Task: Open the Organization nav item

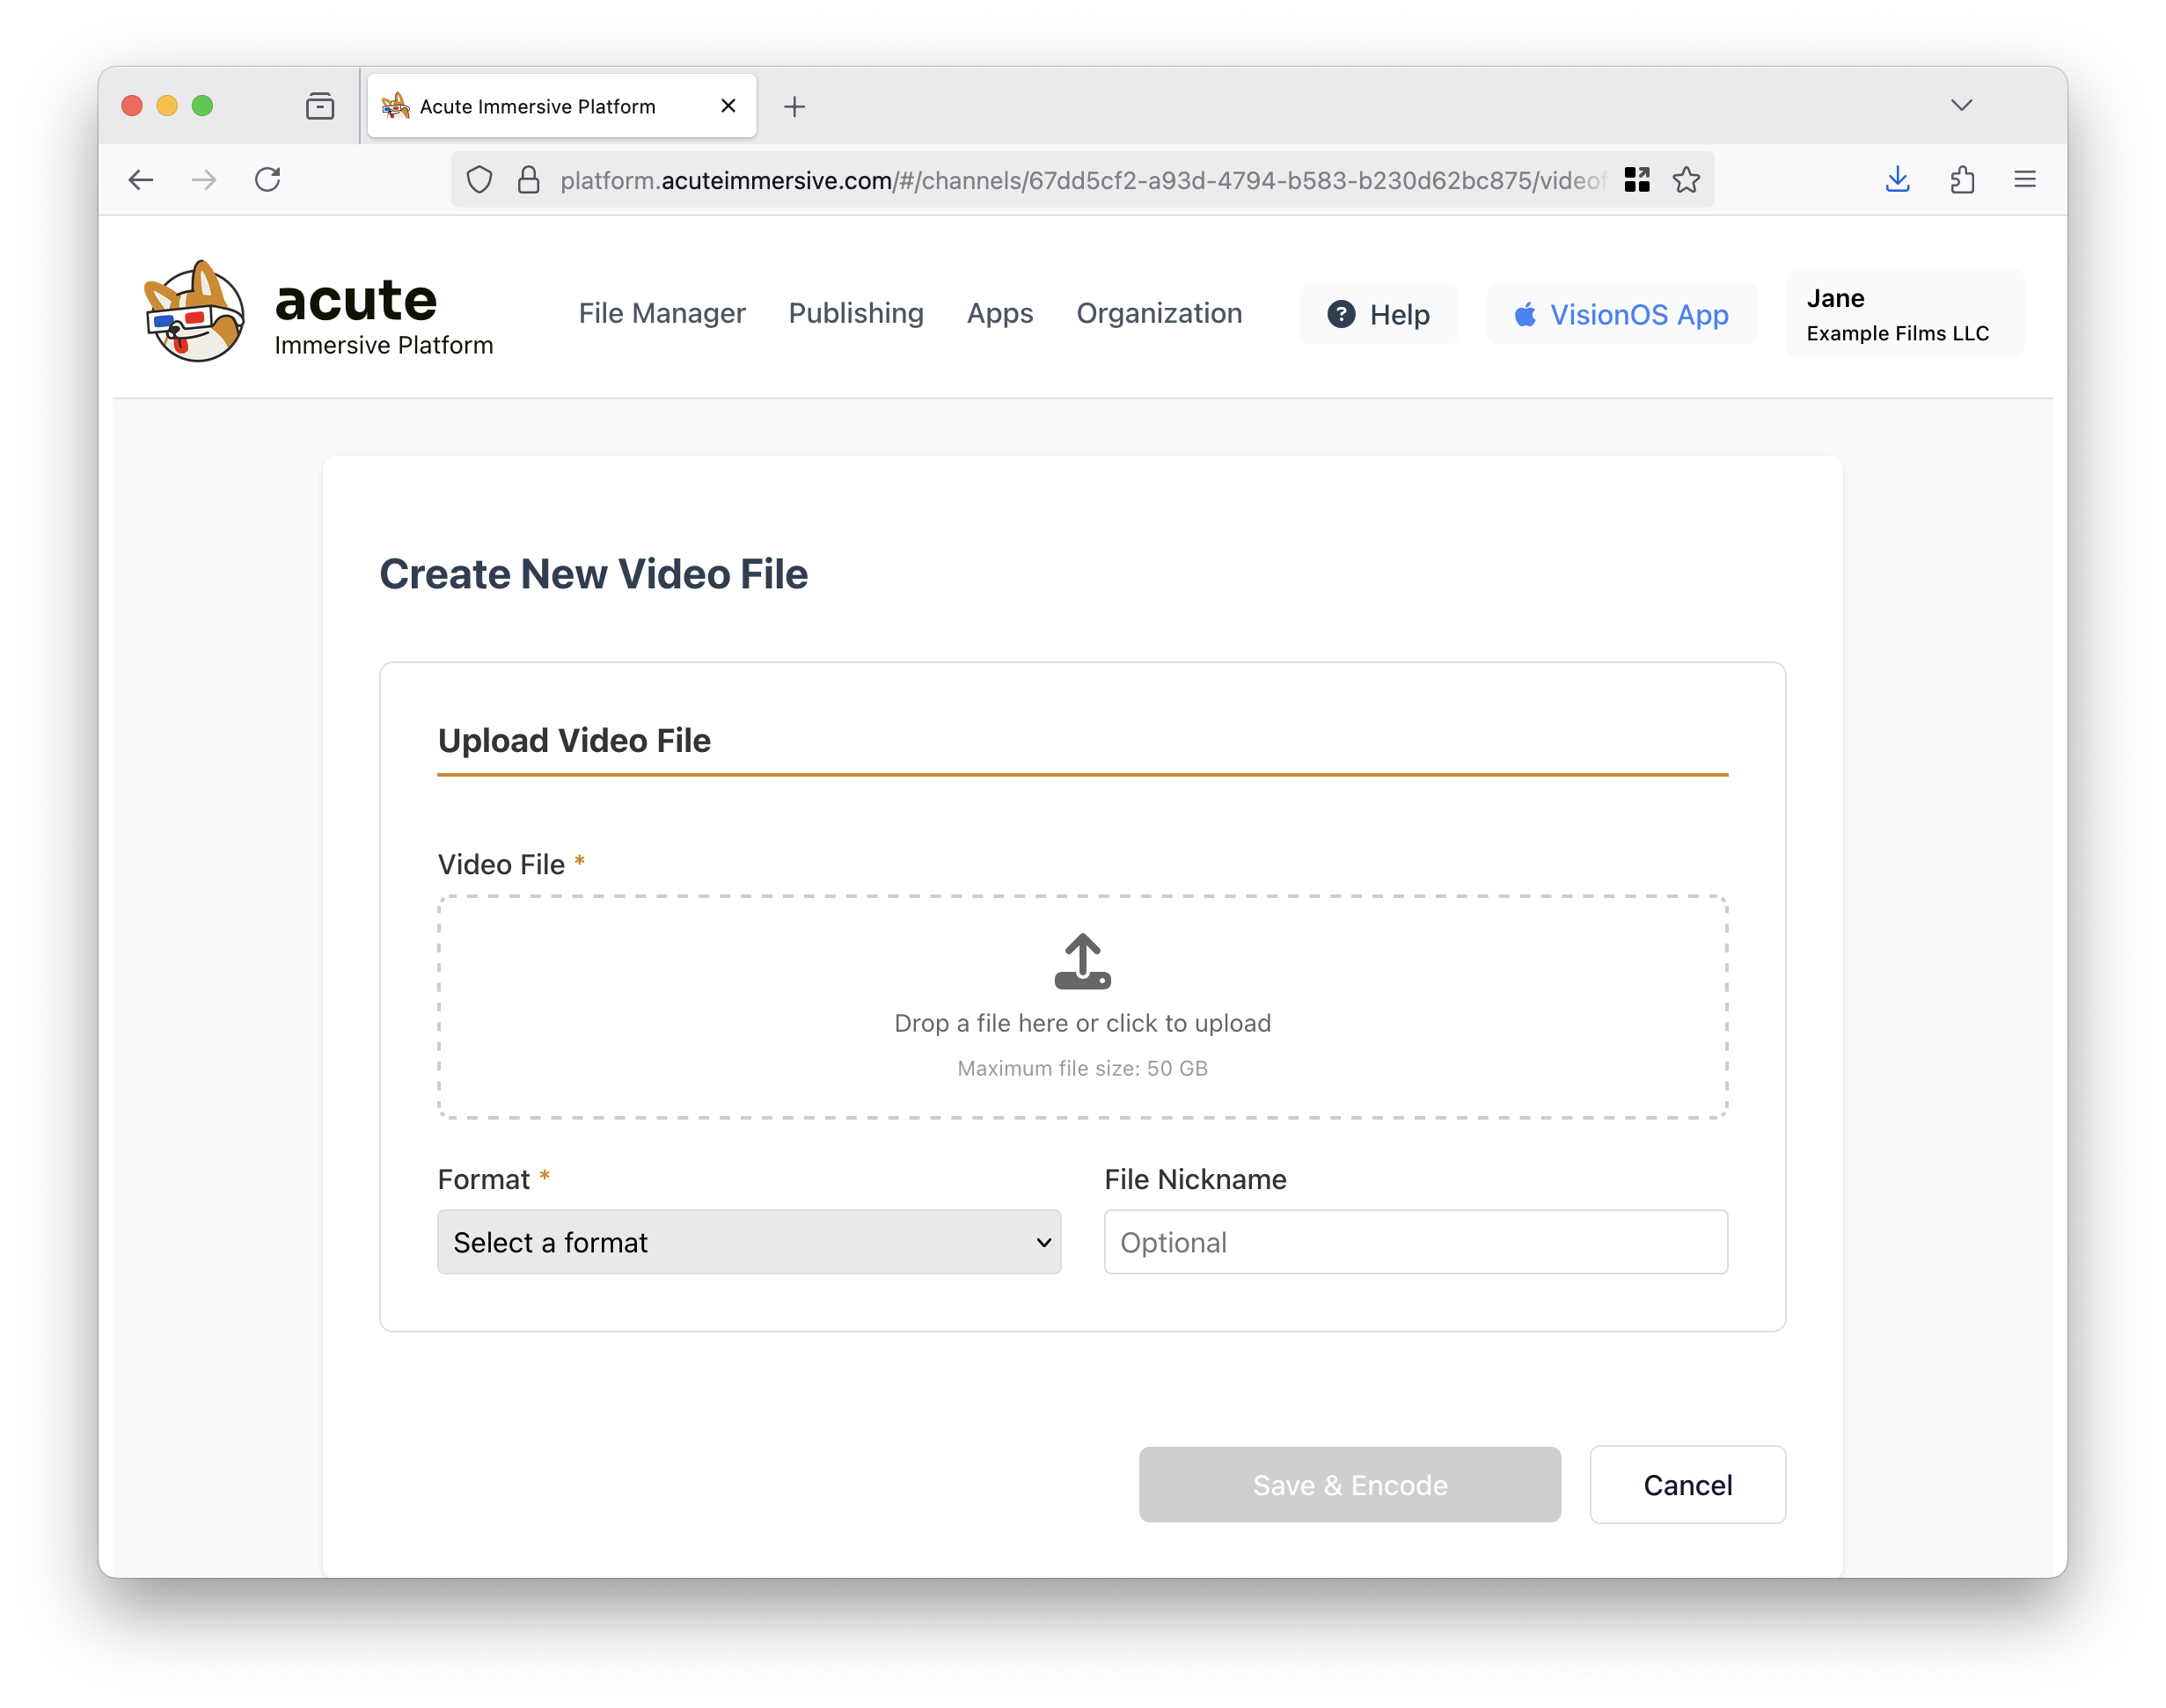Action: (1159, 314)
